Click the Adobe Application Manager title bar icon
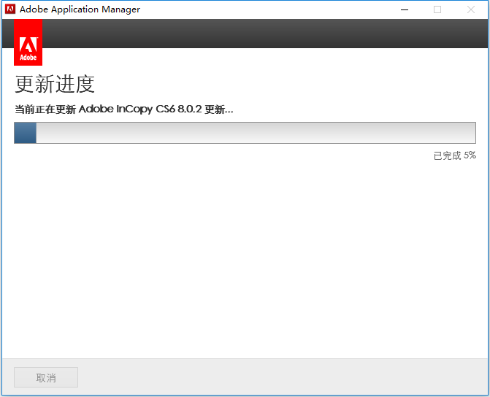490x397 pixels. [x=10, y=9]
